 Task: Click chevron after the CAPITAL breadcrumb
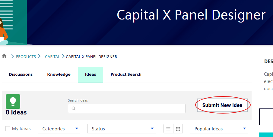[63, 56]
